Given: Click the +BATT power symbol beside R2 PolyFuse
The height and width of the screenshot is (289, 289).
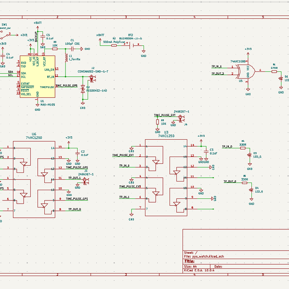Looking at the screenshot, I should (100, 38).
